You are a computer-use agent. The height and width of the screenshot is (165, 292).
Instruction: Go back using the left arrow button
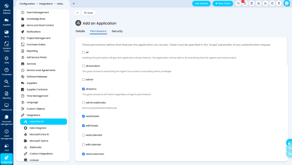pos(78,13)
